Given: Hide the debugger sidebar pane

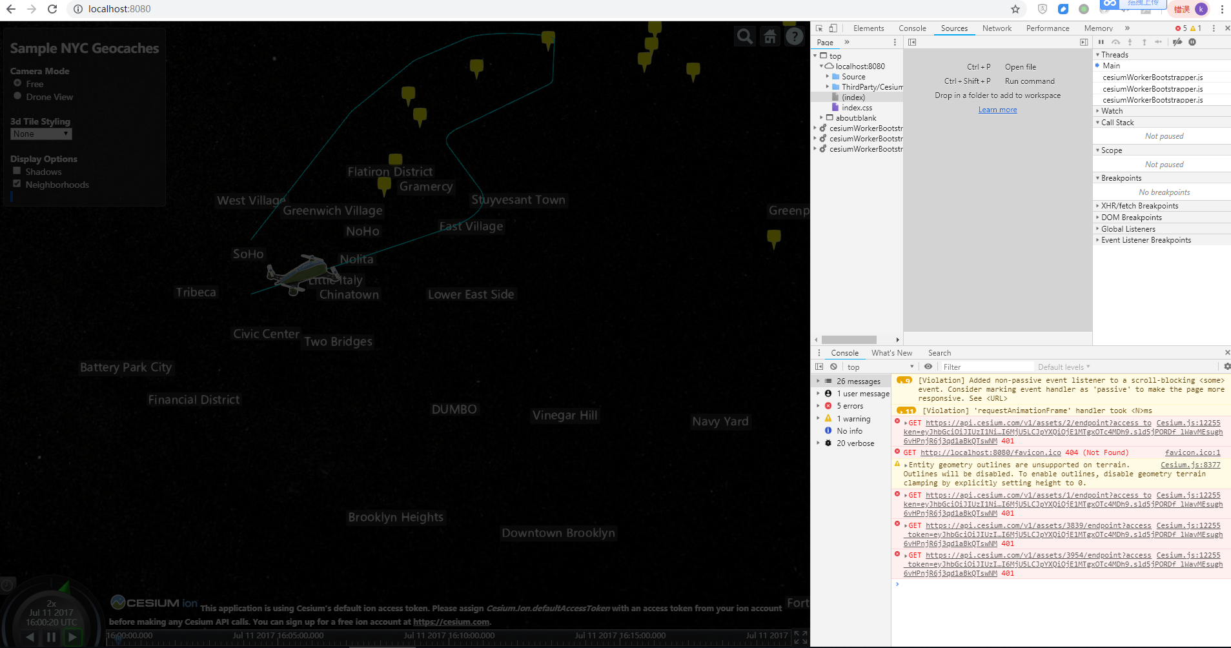Looking at the screenshot, I should tap(1084, 42).
